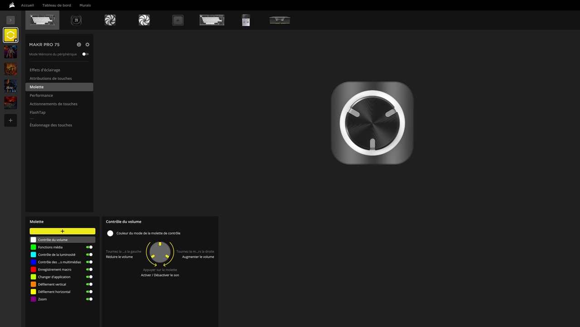Turn off the Zoom dial mode toggle

point(89,299)
